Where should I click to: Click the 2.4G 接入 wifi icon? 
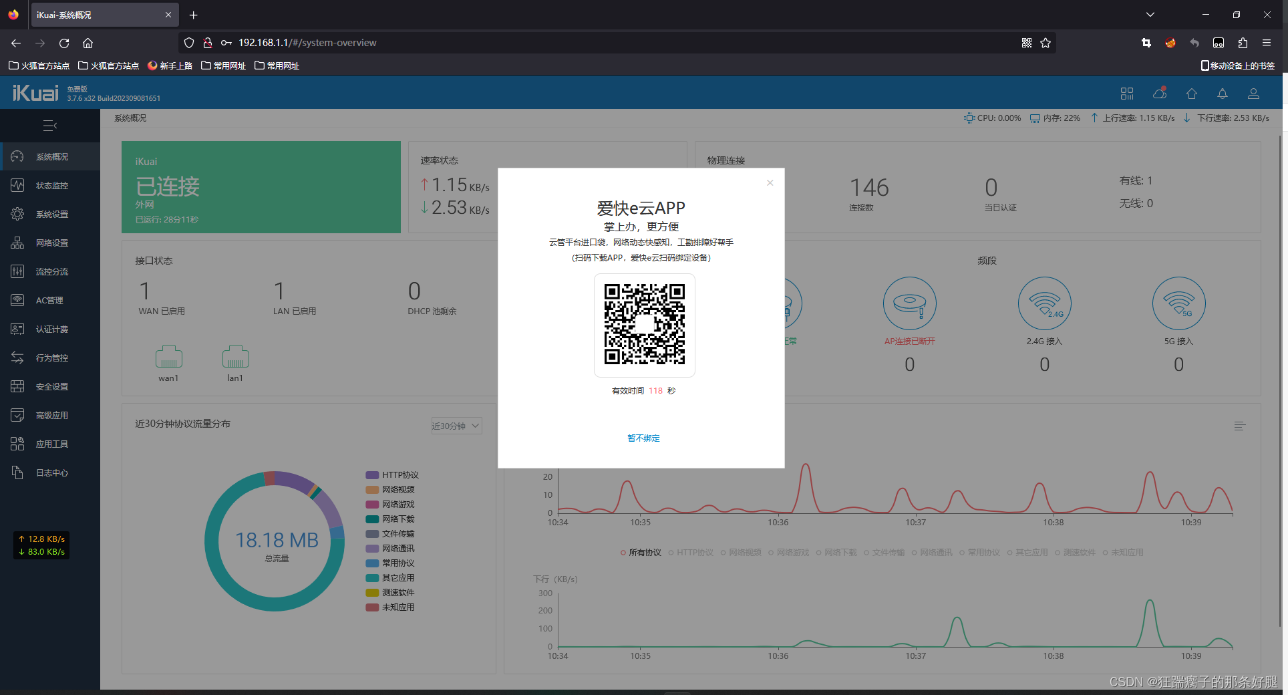[x=1045, y=303]
